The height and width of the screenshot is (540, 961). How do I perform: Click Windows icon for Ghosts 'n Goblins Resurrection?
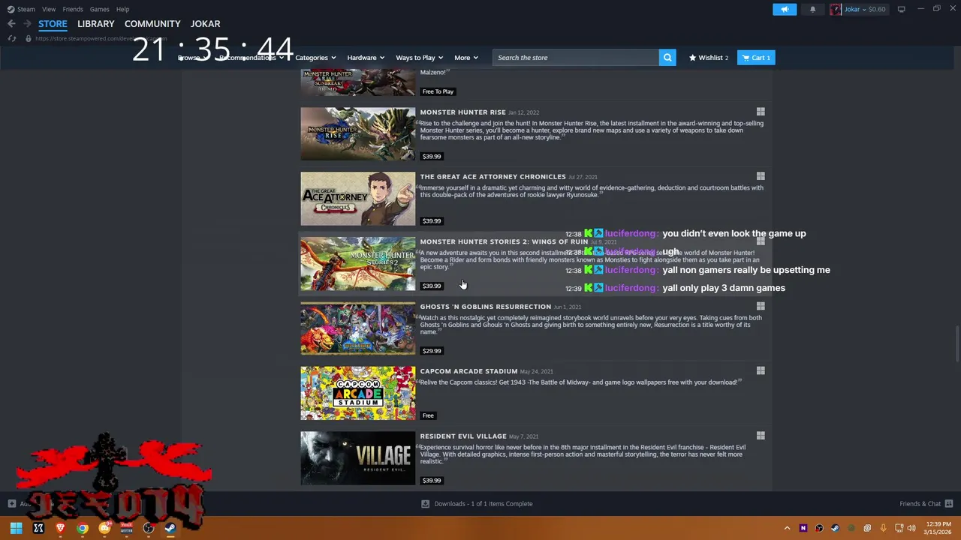pos(761,306)
